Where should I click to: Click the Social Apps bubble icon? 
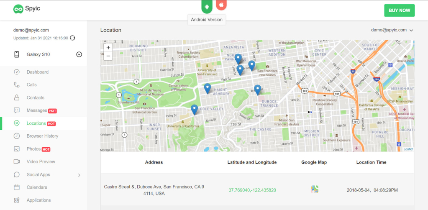click(17, 174)
